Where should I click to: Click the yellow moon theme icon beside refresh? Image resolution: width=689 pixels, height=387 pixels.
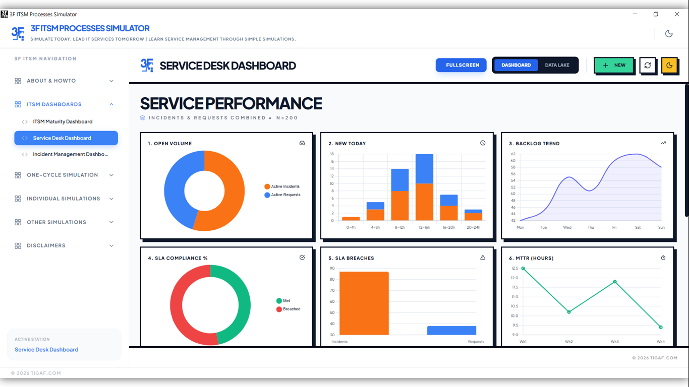pyautogui.click(x=669, y=65)
